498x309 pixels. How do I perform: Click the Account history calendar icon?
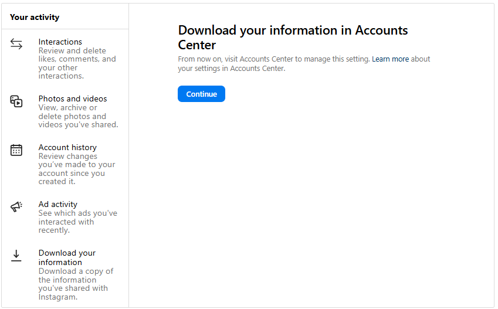click(x=16, y=150)
